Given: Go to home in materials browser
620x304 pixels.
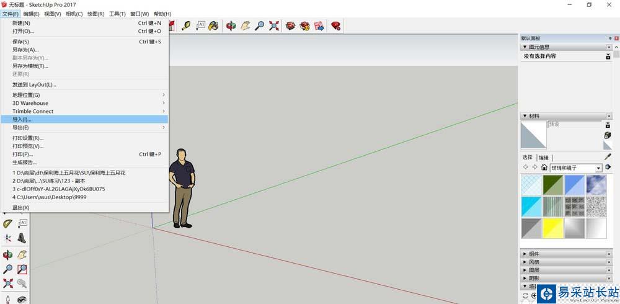Looking at the screenshot, I should [544, 168].
